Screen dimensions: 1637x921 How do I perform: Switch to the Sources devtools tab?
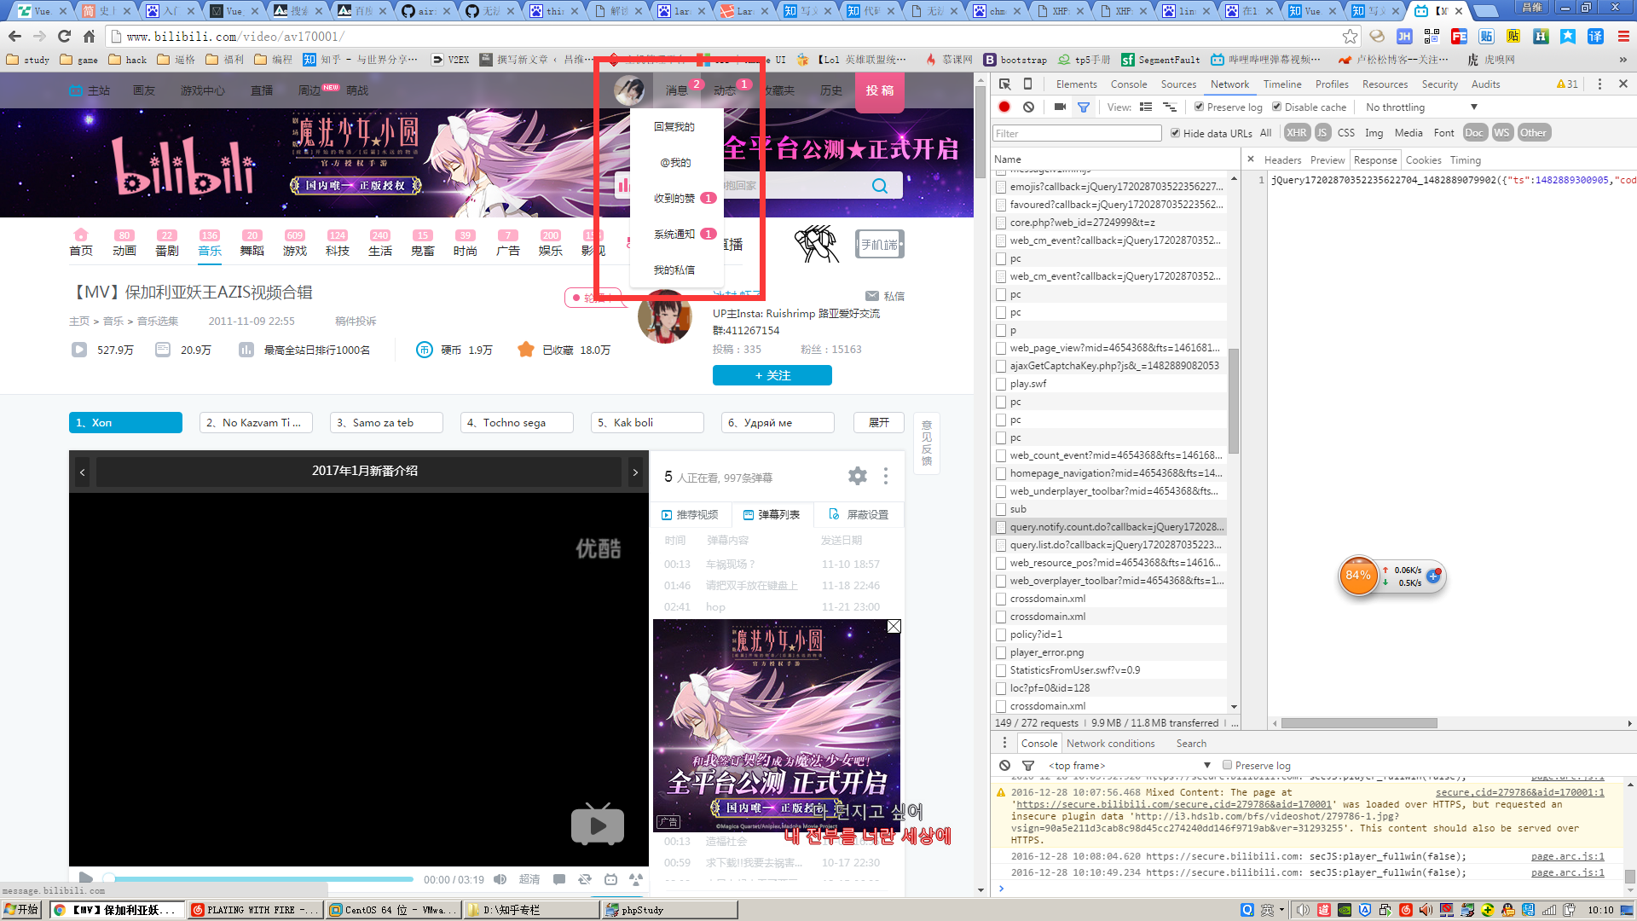pos(1178,84)
